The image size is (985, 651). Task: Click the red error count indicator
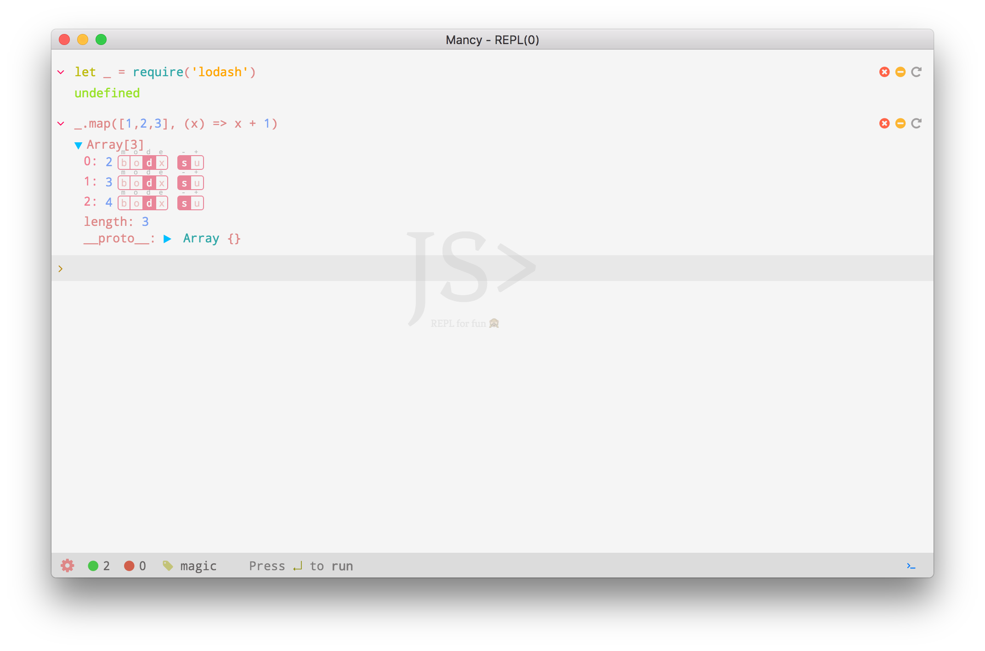(129, 566)
